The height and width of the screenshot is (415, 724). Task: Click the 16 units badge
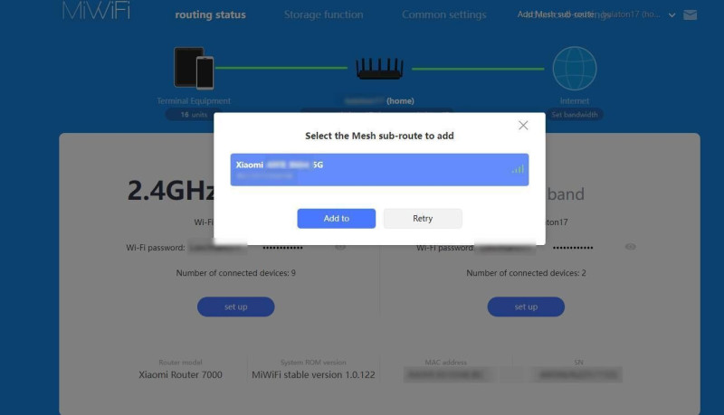tap(194, 114)
